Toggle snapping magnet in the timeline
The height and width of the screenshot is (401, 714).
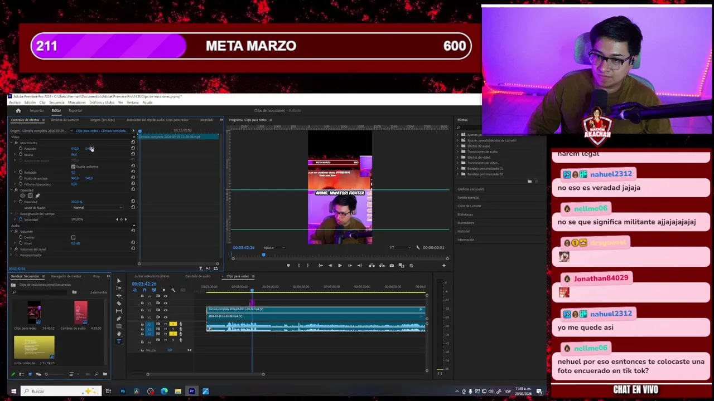[144, 290]
